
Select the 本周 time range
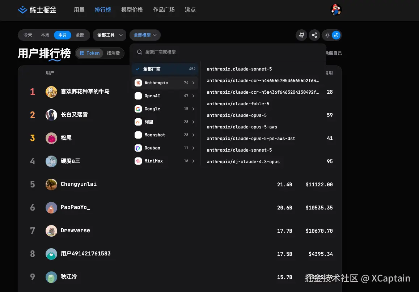pos(45,35)
